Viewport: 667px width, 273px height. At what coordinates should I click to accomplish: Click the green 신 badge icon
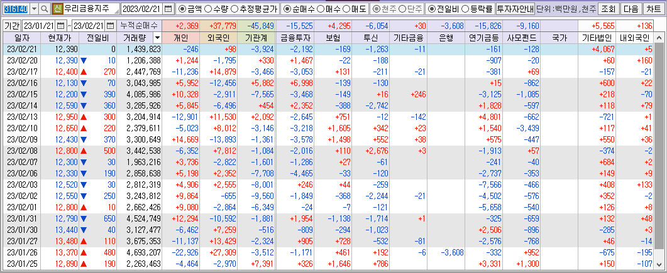click(x=57, y=9)
